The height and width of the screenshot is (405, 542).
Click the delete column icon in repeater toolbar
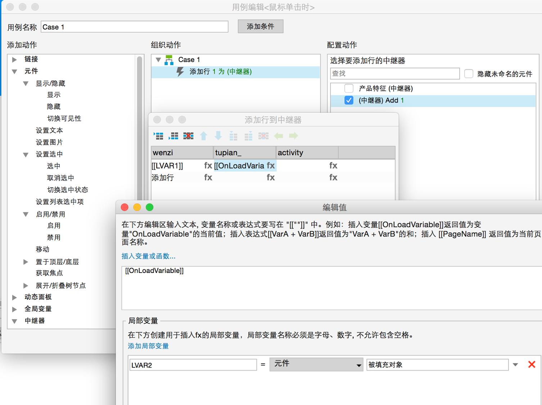point(263,136)
